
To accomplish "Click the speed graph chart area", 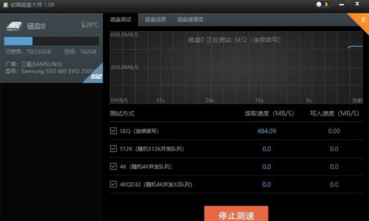I will point(236,68).
